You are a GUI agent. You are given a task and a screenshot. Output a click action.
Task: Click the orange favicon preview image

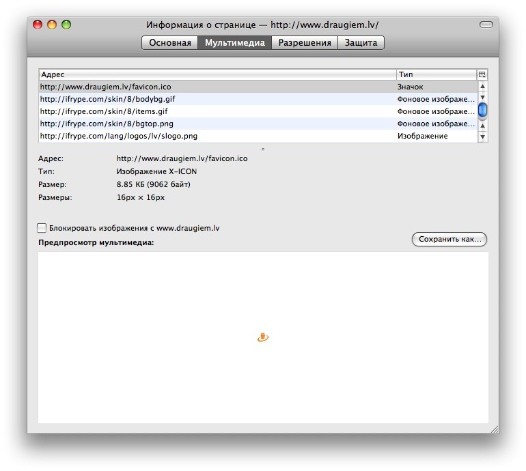pyautogui.click(x=263, y=337)
